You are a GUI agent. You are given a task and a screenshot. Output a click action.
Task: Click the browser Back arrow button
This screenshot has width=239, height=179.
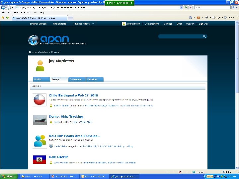3,7
